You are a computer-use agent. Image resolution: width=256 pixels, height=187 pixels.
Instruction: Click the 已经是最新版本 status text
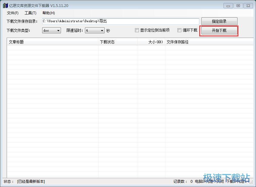(31, 182)
